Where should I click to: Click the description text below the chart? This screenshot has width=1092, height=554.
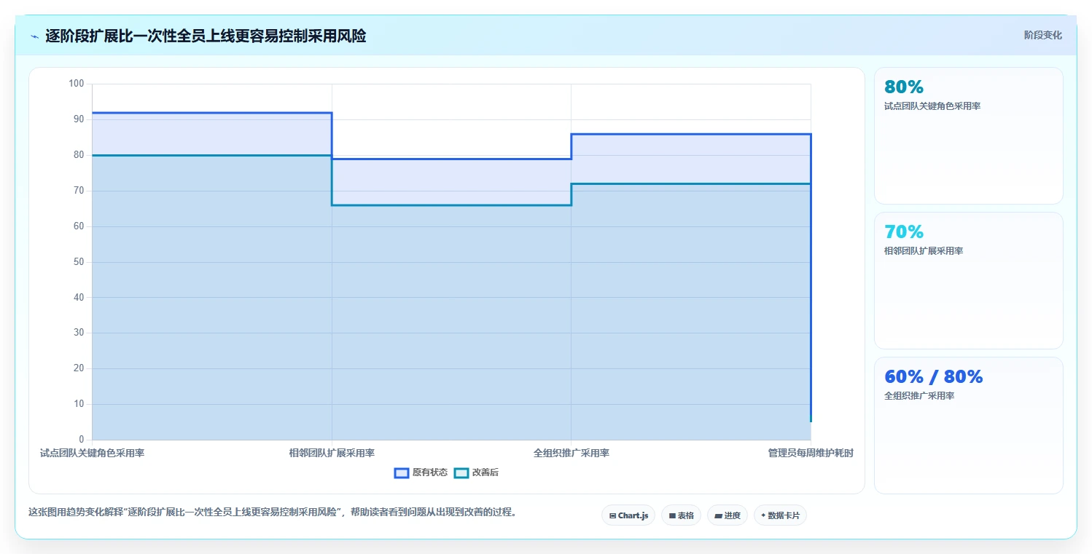click(x=273, y=512)
